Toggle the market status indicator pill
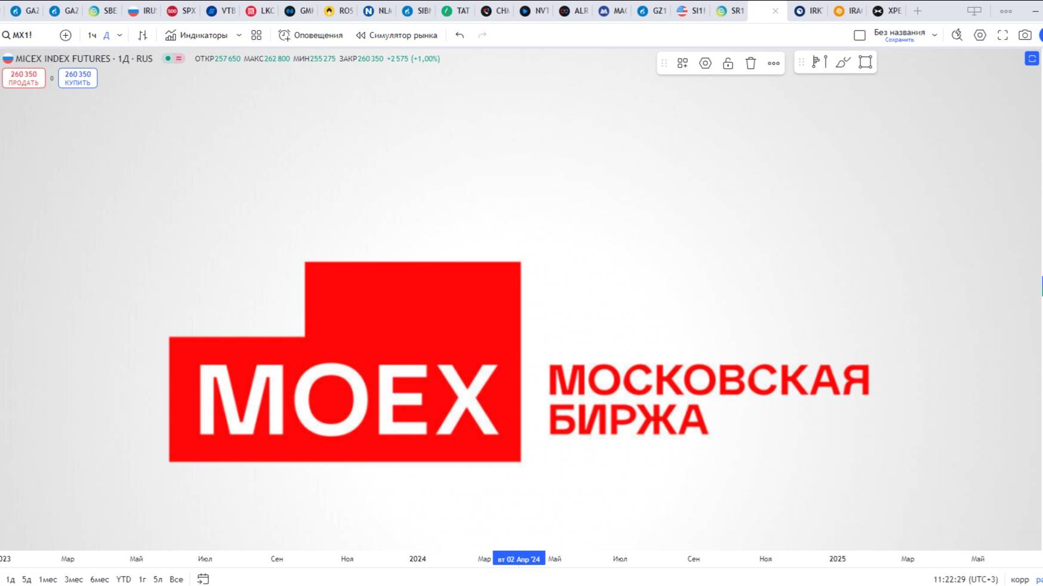1043x586 pixels. click(x=174, y=58)
